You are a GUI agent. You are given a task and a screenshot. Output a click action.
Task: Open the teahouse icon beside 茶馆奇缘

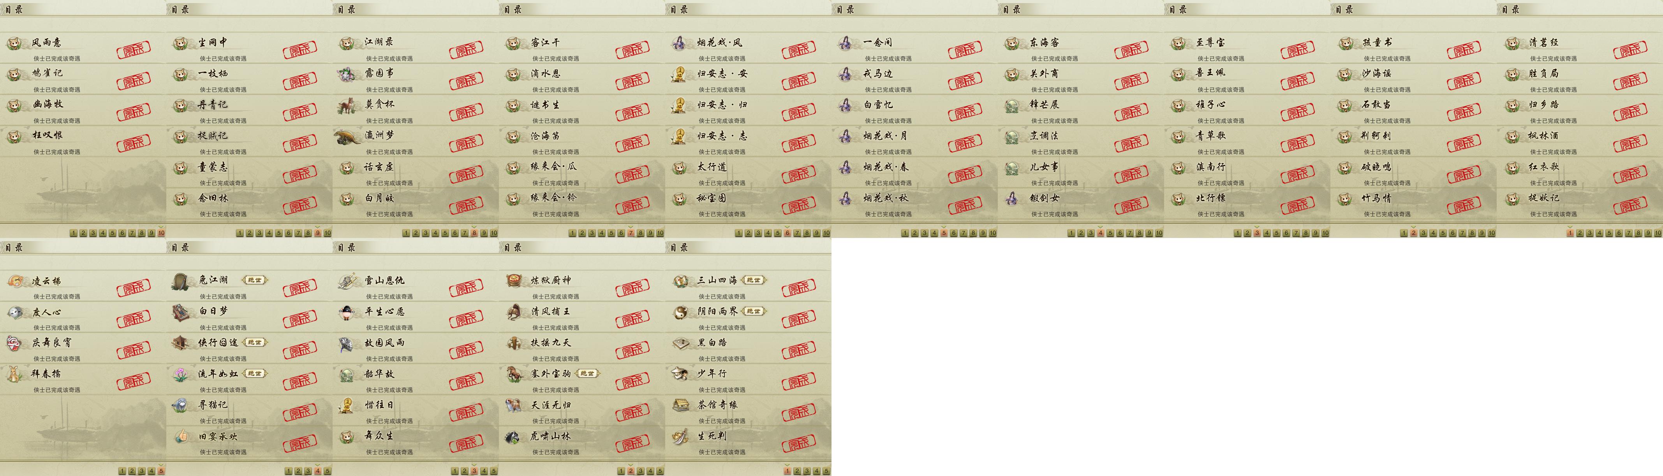coord(680,405)
